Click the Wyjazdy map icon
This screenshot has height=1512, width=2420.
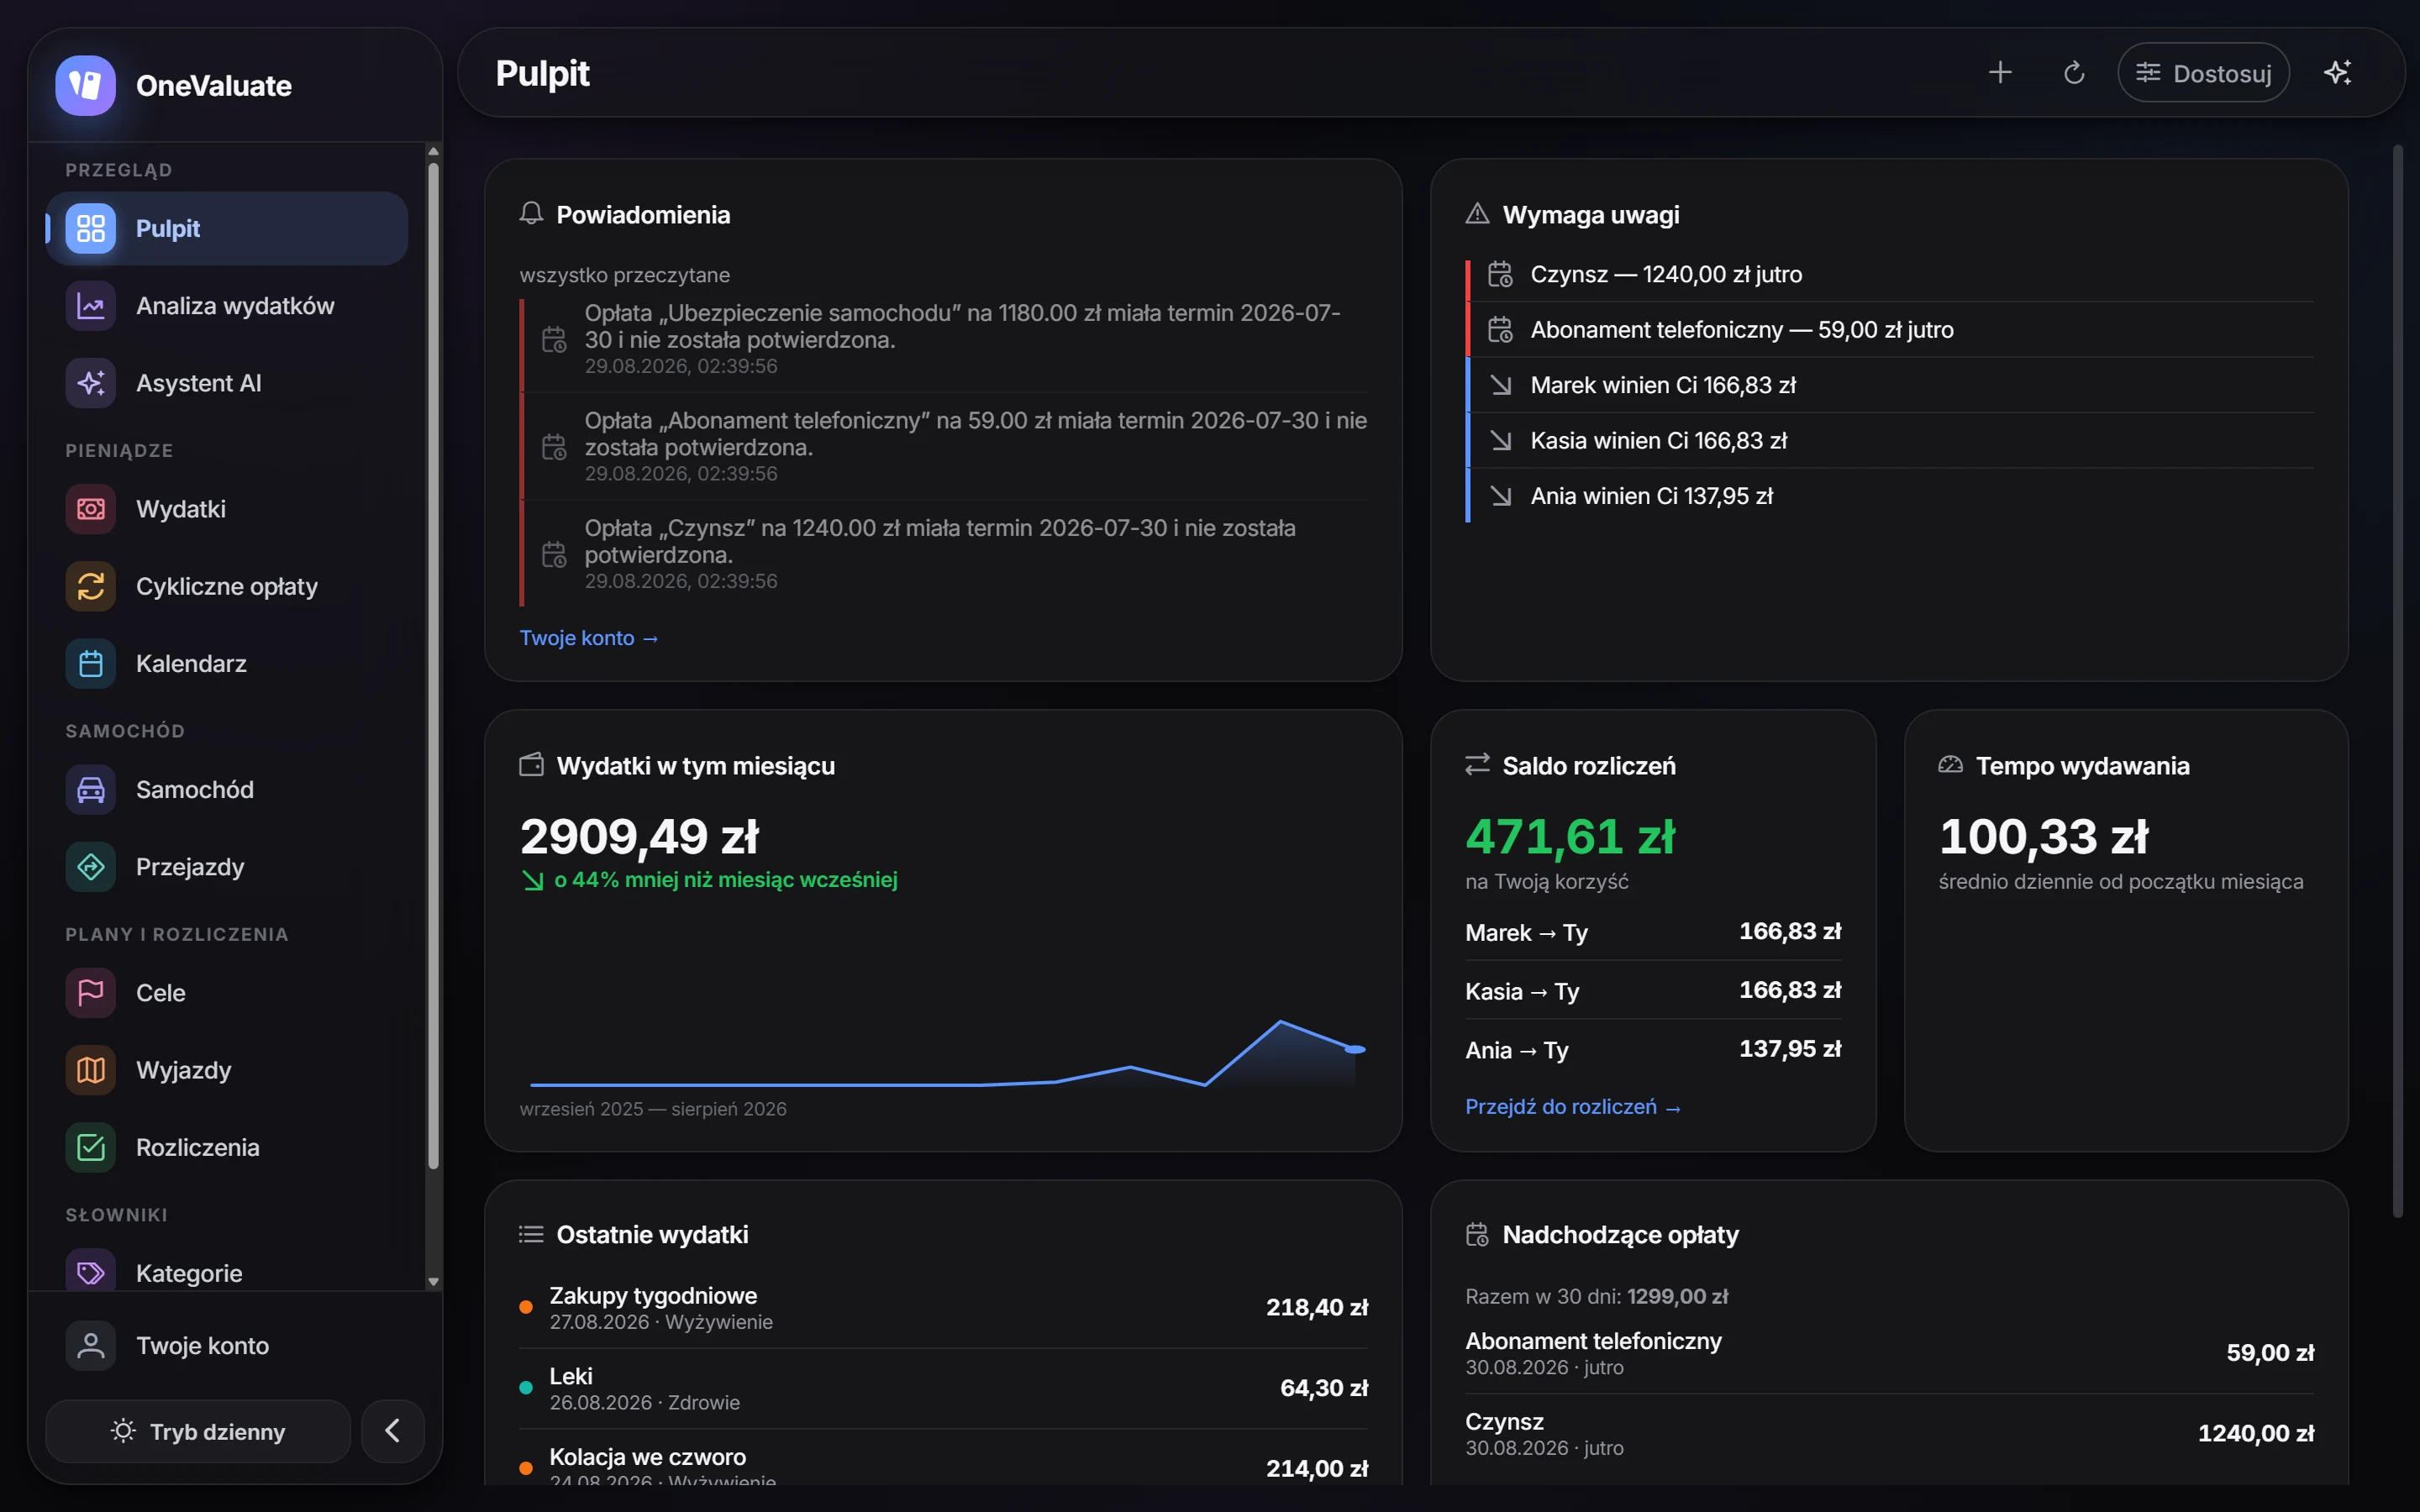click(91, 1070)
